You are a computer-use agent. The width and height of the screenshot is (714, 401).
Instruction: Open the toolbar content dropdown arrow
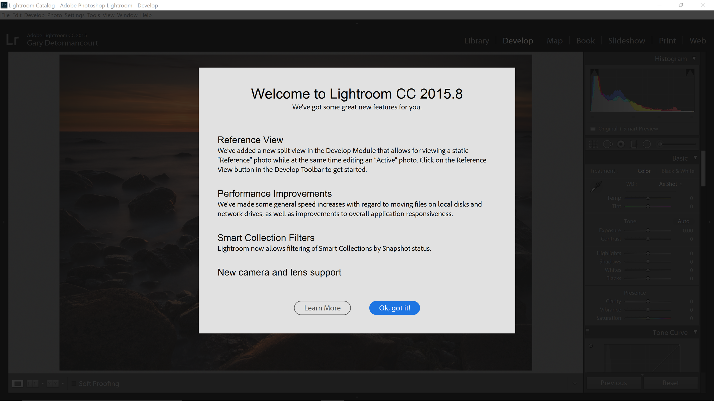click(x=575, y=384)
